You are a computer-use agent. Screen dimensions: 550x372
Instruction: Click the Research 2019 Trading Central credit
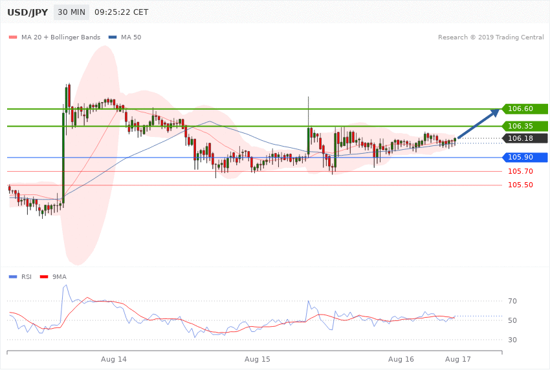point(490,37)
